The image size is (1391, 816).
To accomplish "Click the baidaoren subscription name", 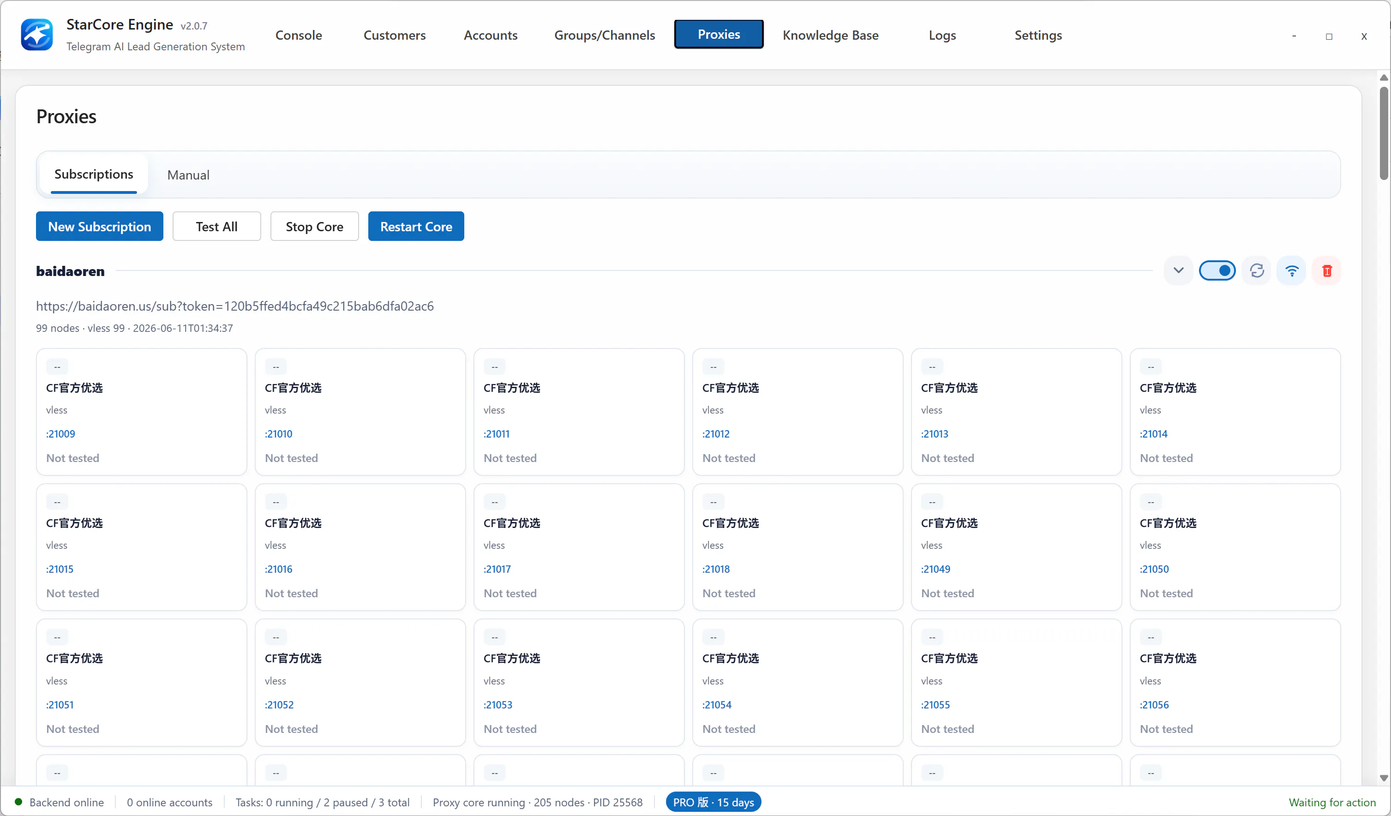I will coord(70,271).
